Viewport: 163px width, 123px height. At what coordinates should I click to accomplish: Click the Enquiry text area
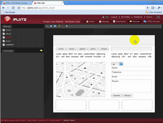tap(132, 86)
